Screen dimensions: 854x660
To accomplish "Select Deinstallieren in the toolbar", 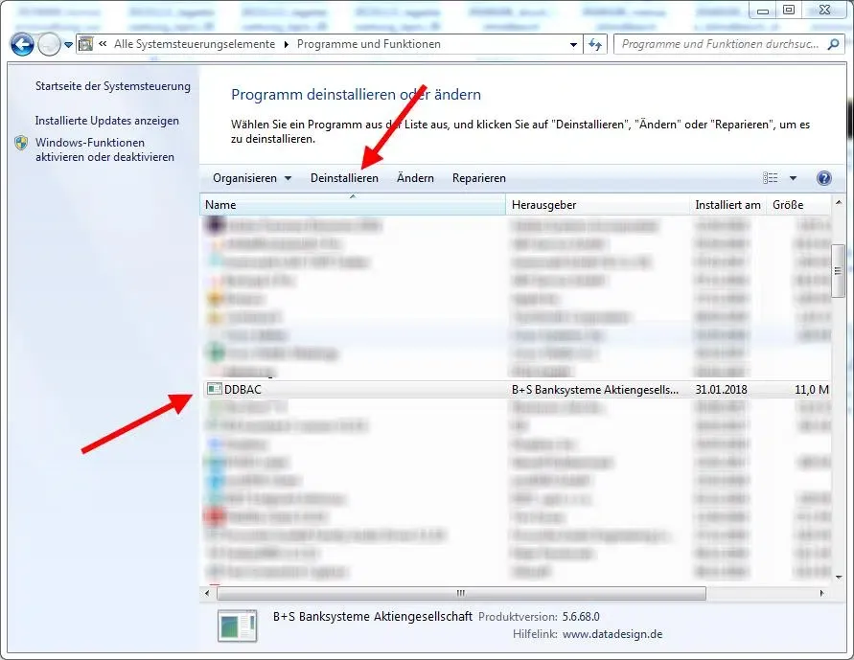I will tap(344, 178).
